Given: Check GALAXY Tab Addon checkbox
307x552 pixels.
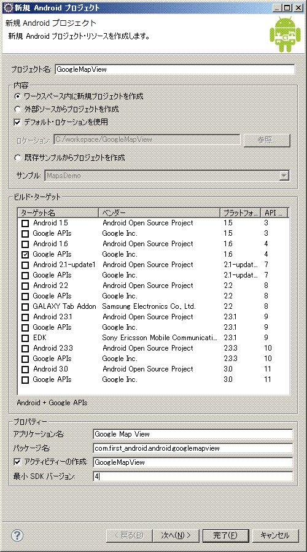Looking at the screenshot, I should tap(25, 306).
